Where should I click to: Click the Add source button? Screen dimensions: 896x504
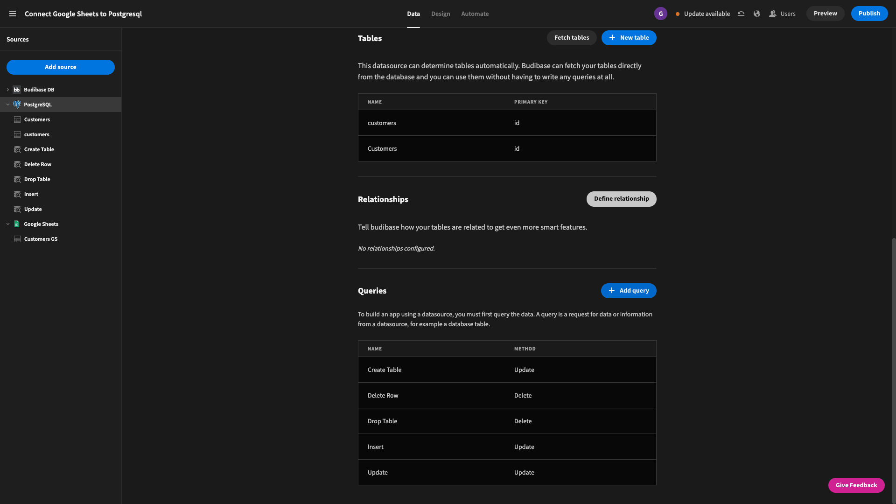[x=61, y=67]
